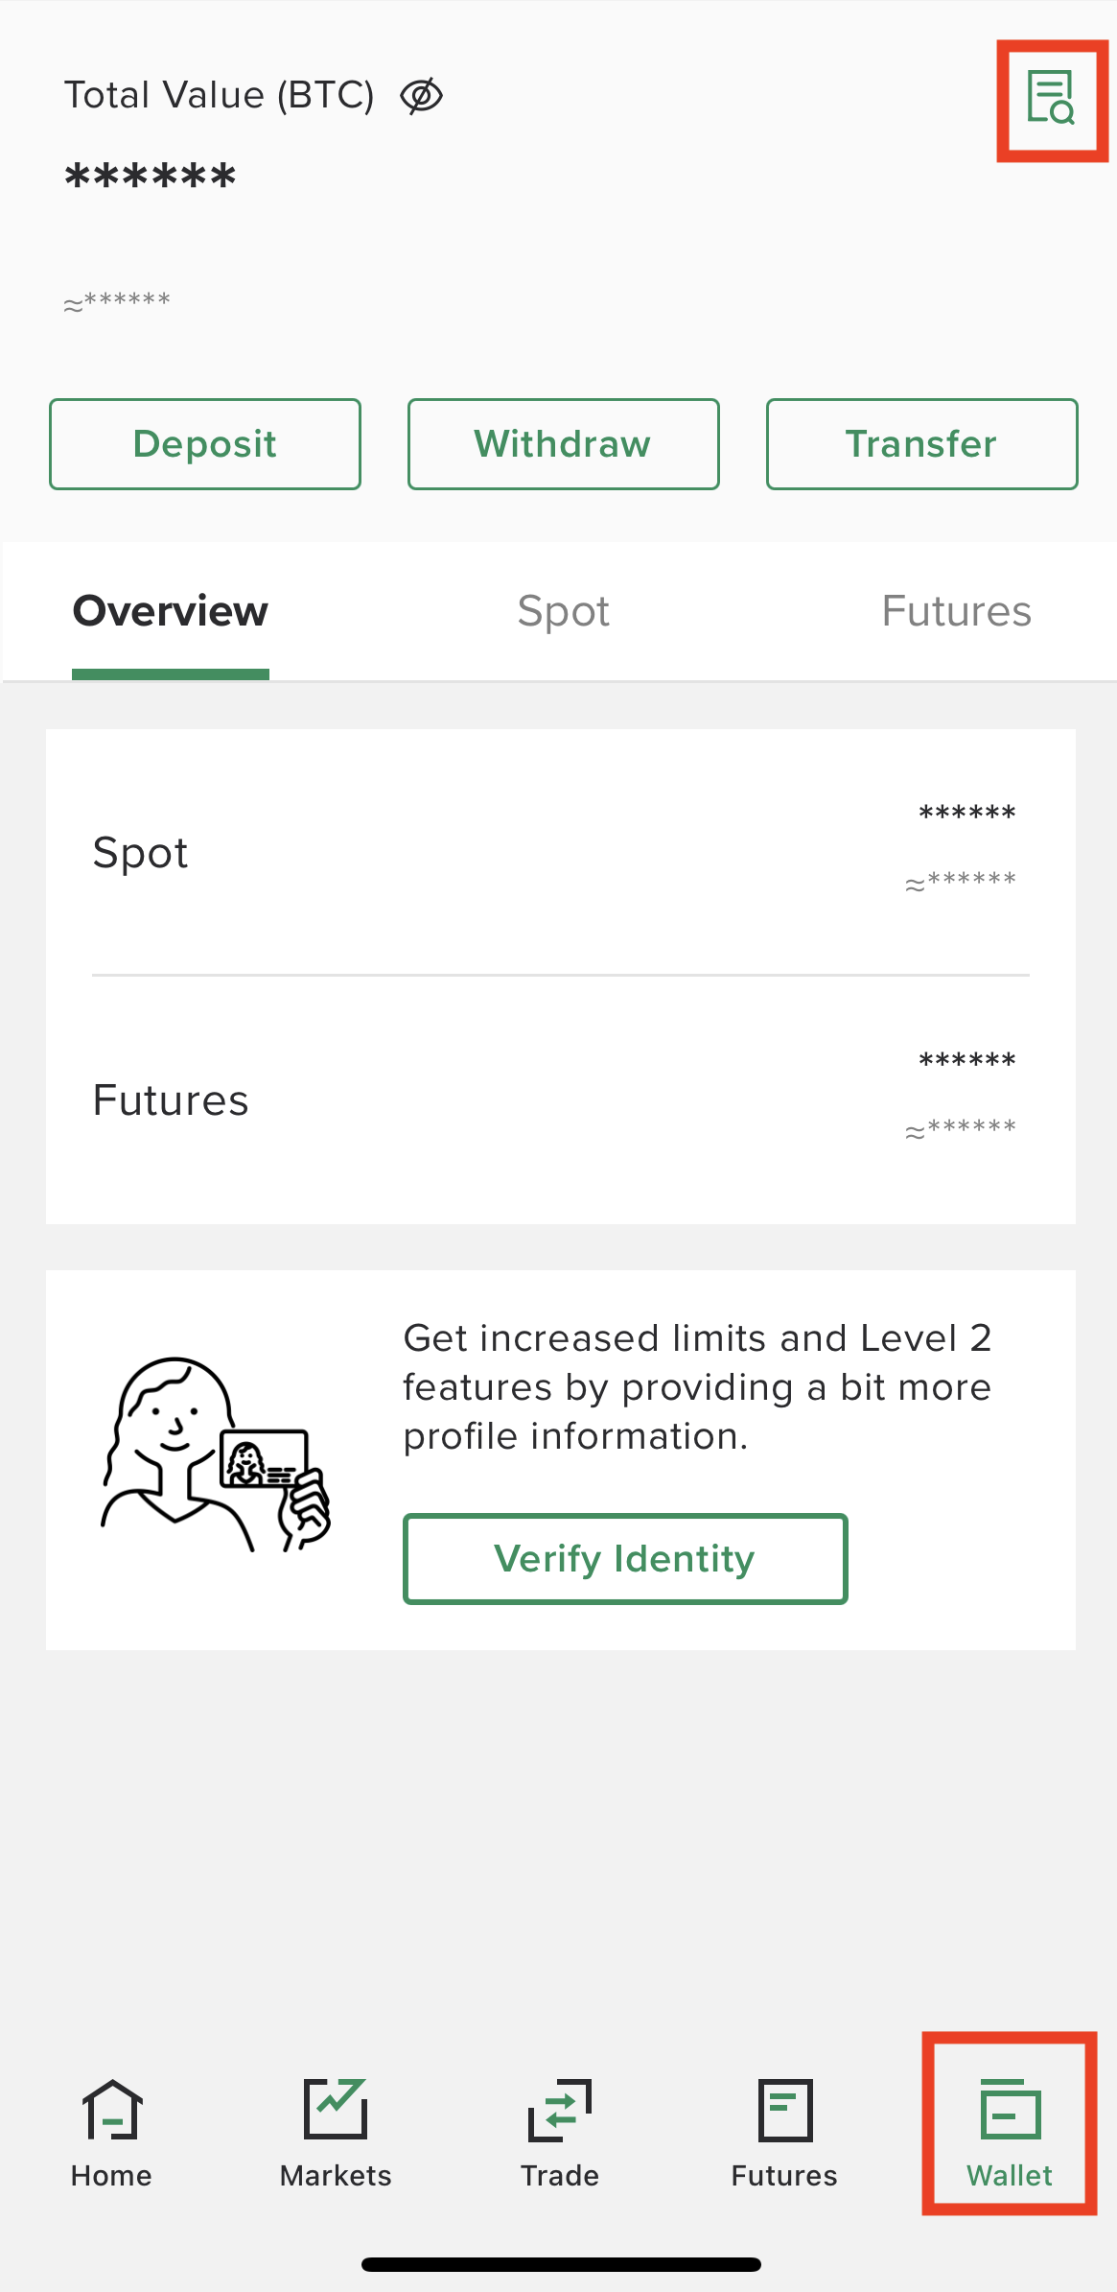
Task: Open the Spot balance row
Action: tap(561, 852)
